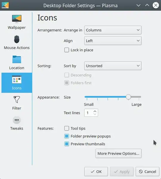Open the Arrange in Columns dropdown

[113, 30]
